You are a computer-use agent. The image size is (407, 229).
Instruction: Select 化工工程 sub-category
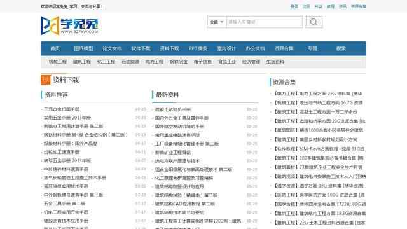tap(106, 62)
